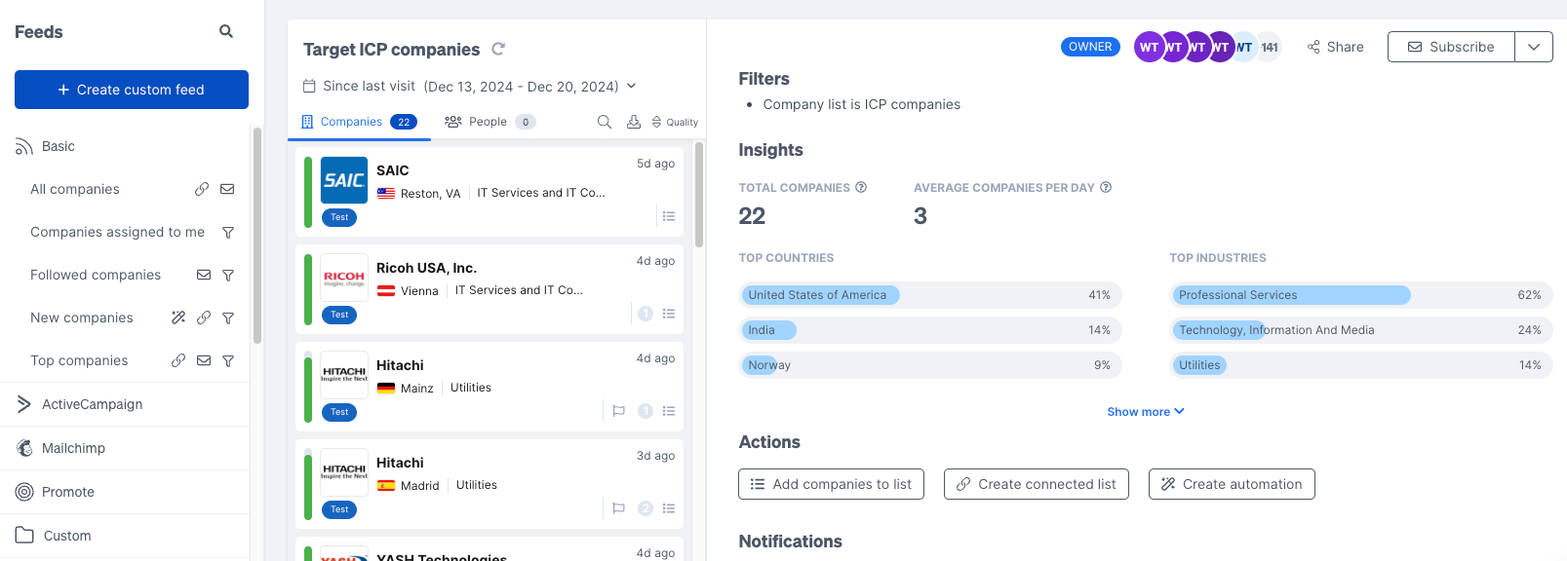The height and width of the screenshot is (561, 1567).
Task: Click filter icon for Followed companies
Action: (228, 275)
